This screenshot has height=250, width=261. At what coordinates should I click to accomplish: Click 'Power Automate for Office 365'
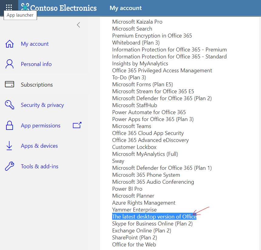pos(149,112)
